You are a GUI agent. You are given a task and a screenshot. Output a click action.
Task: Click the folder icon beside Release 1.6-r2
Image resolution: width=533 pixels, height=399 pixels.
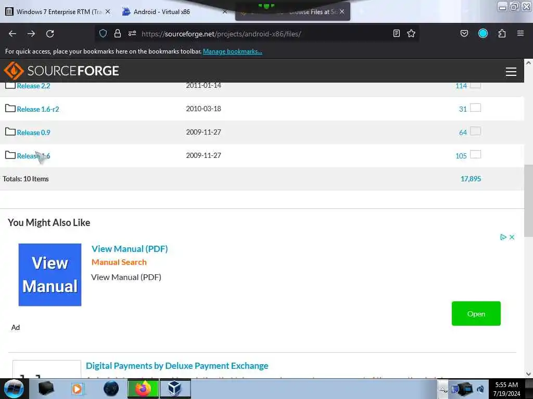pyautogui.click(x=10, y=109)
